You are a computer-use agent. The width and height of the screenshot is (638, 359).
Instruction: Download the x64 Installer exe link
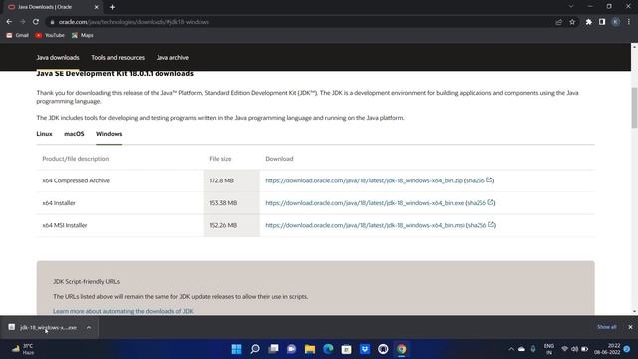365,203
